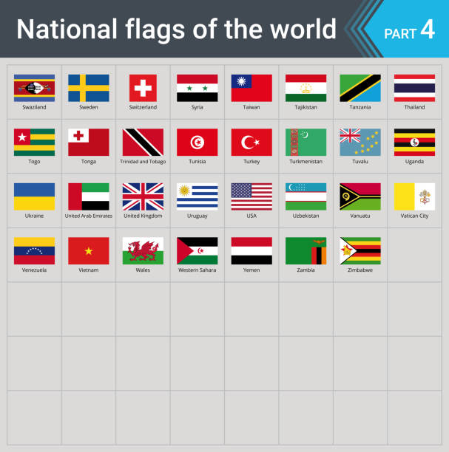Select the Sweden flag
The image size is (449, 452).
(x=88, y=88)
